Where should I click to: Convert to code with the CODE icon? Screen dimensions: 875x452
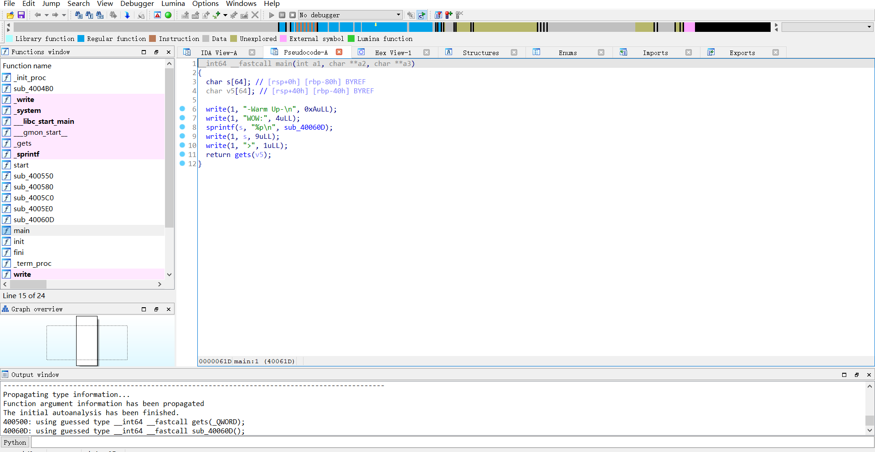tap(185, 15)
